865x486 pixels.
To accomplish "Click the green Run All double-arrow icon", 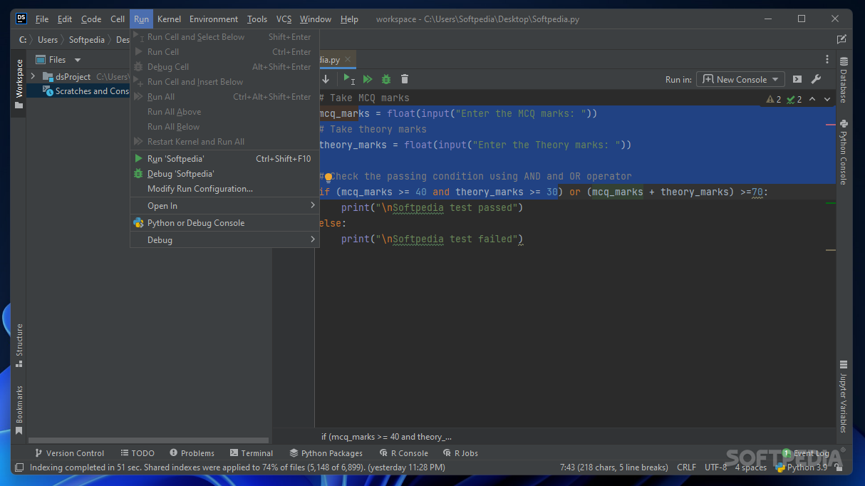I will pyautogui.click(x=368, y=79).
